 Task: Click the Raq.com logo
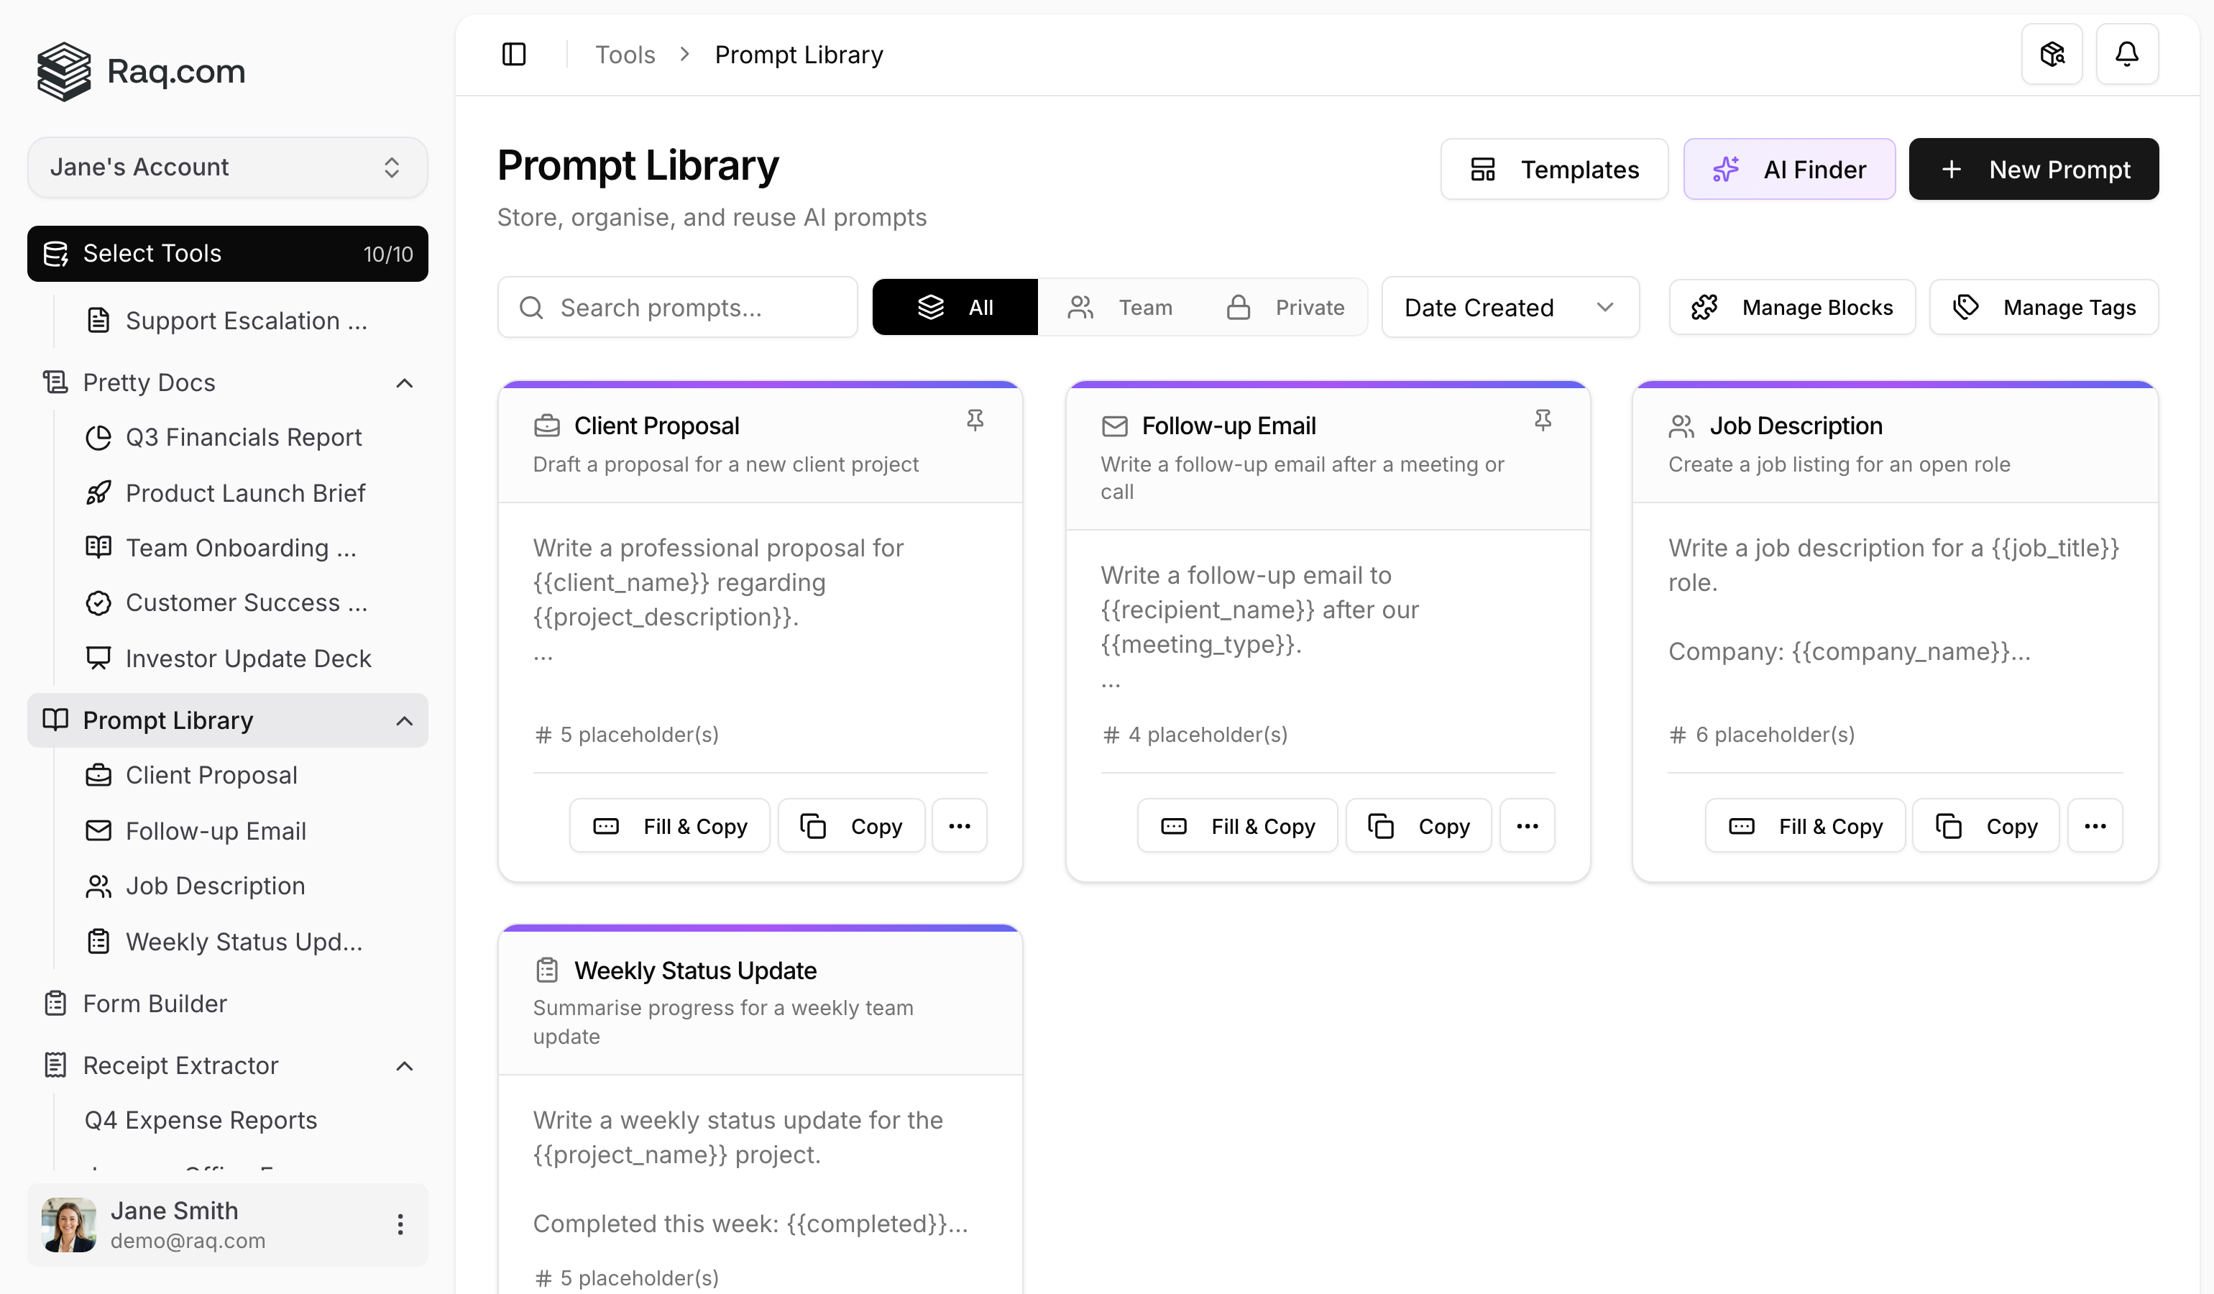tap(141, 71)
